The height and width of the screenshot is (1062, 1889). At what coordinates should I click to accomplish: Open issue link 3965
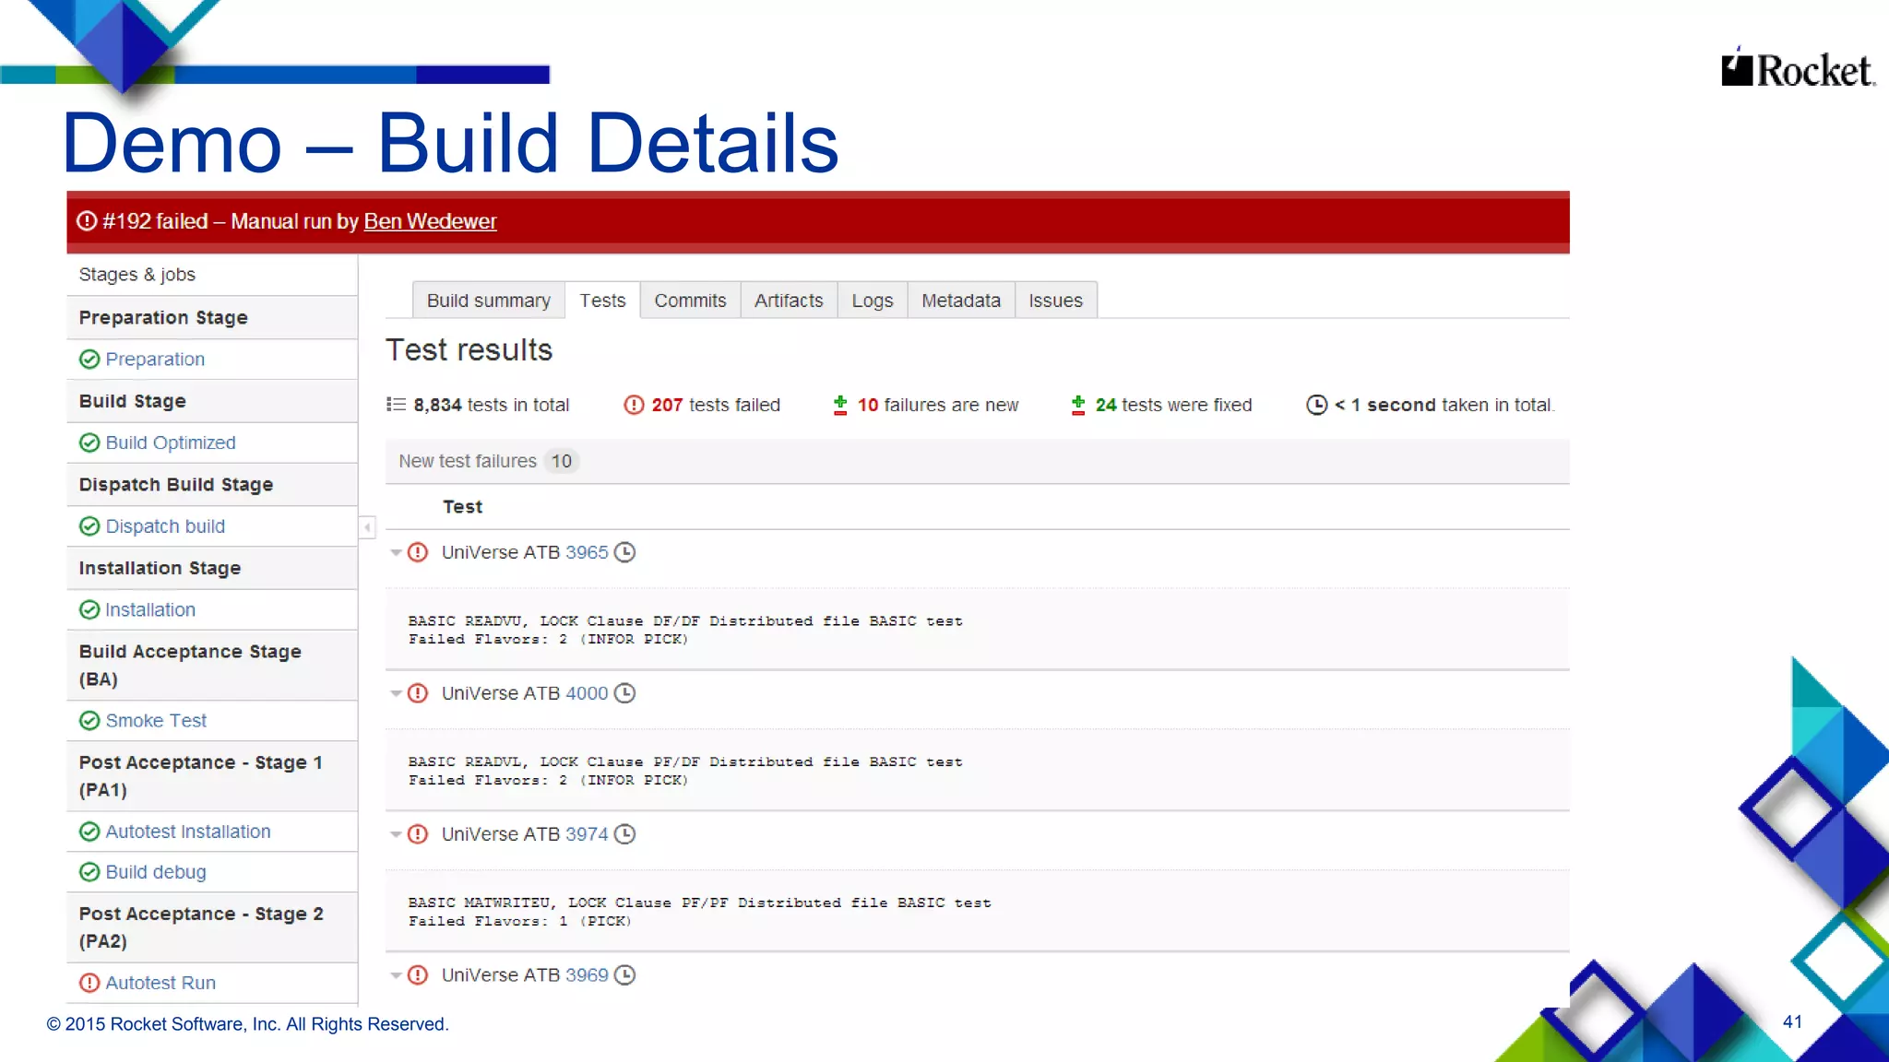coord(587,552)
